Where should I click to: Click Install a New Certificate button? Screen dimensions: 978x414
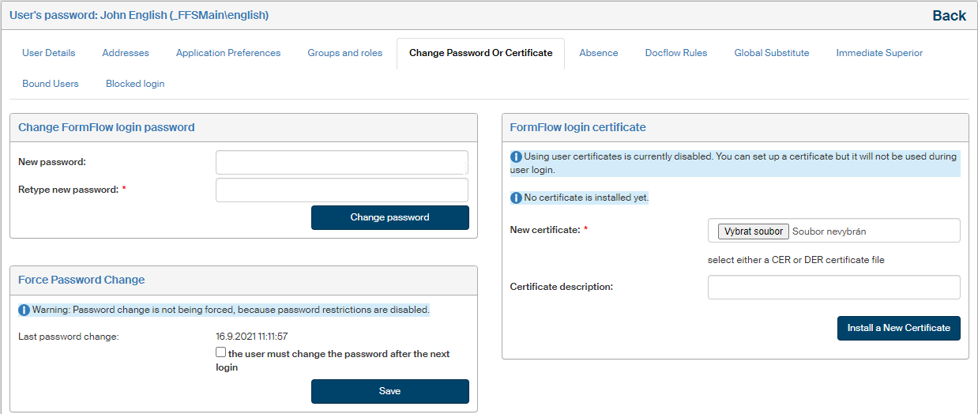(899, 328)
